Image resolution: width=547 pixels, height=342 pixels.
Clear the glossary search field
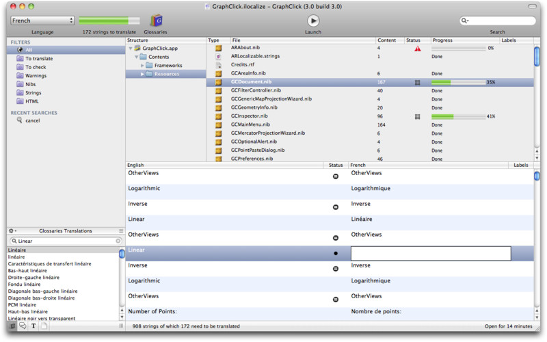[x=118, y=241]
